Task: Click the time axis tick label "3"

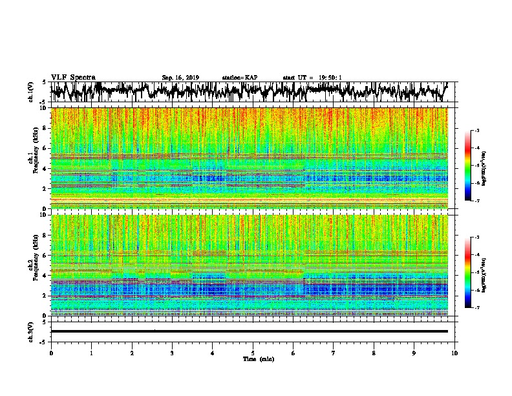Action: click(172, 353)
